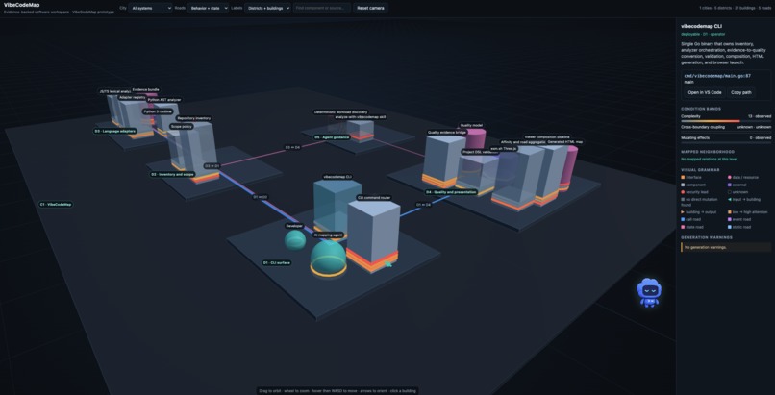Click the 'D4 - Quality and presentation' district label
Image resolution: width=775 pixels, height=395 pixels.
tap(451, 192)
